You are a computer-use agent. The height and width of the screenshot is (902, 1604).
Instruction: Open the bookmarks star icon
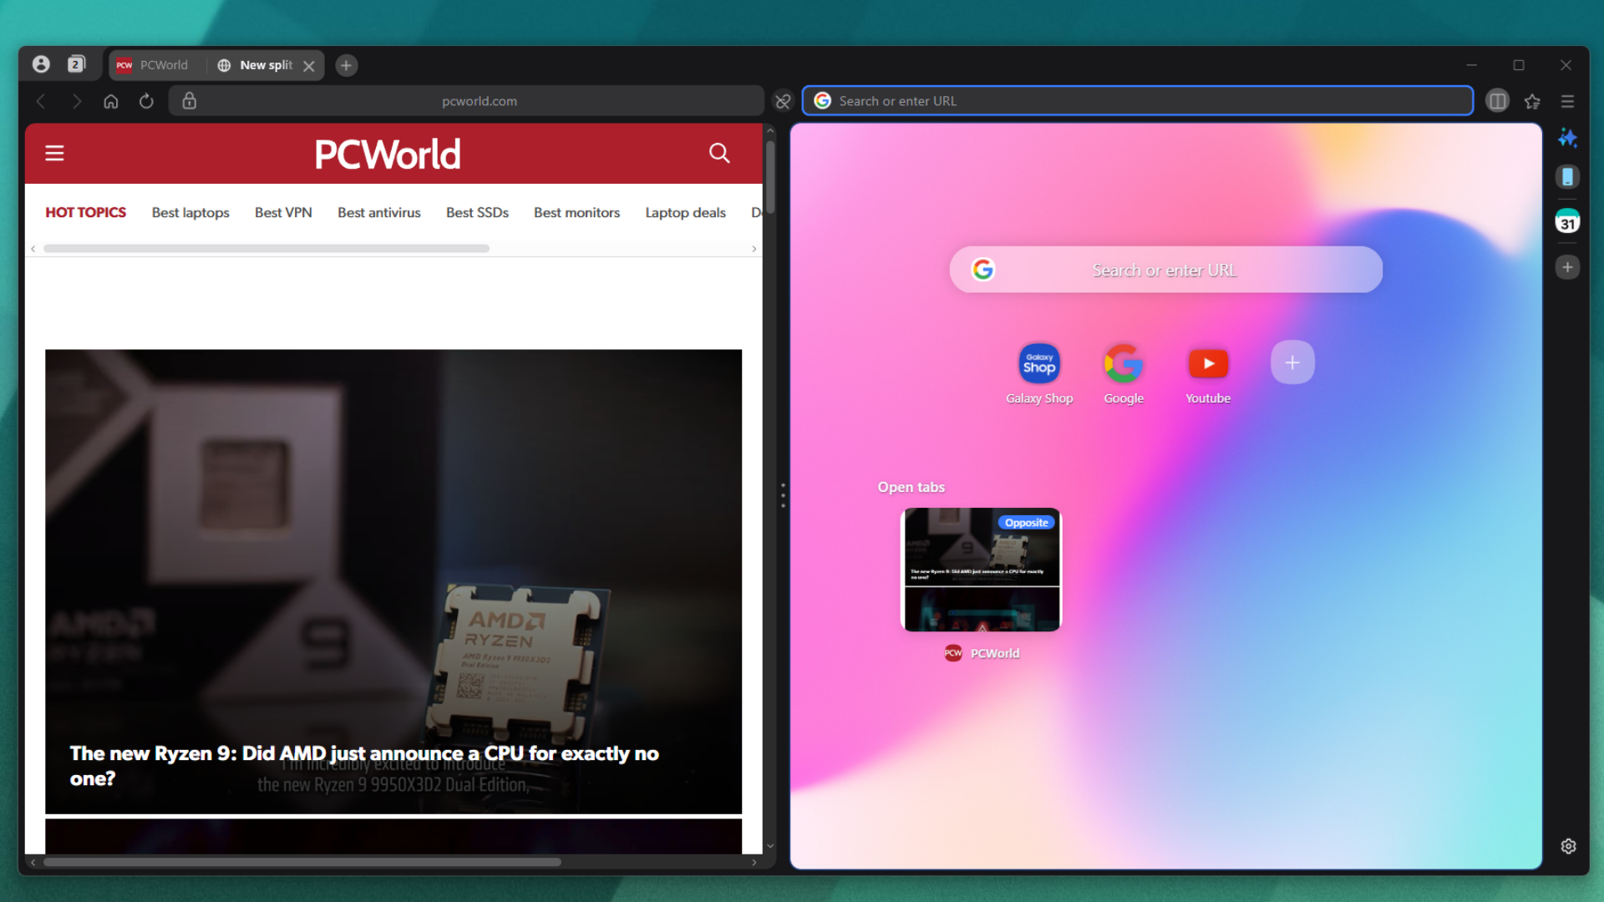[1532, 100]
